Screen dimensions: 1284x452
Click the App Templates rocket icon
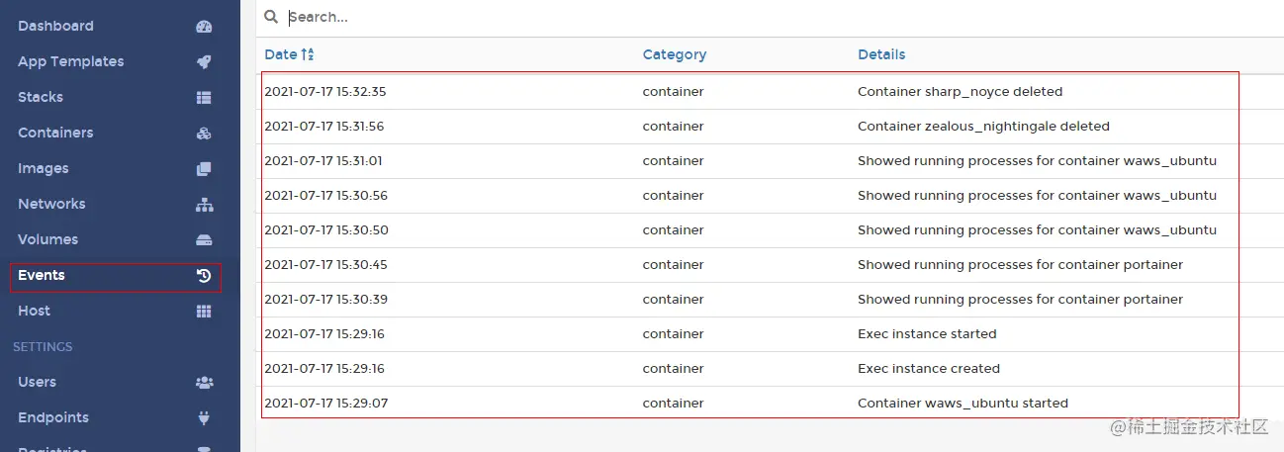click(204, 62)
